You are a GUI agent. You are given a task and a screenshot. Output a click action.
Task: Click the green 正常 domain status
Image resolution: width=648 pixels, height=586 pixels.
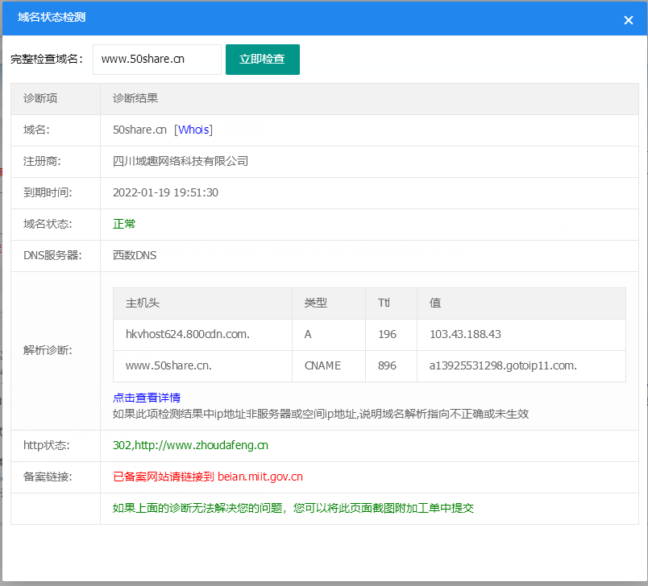124,224
